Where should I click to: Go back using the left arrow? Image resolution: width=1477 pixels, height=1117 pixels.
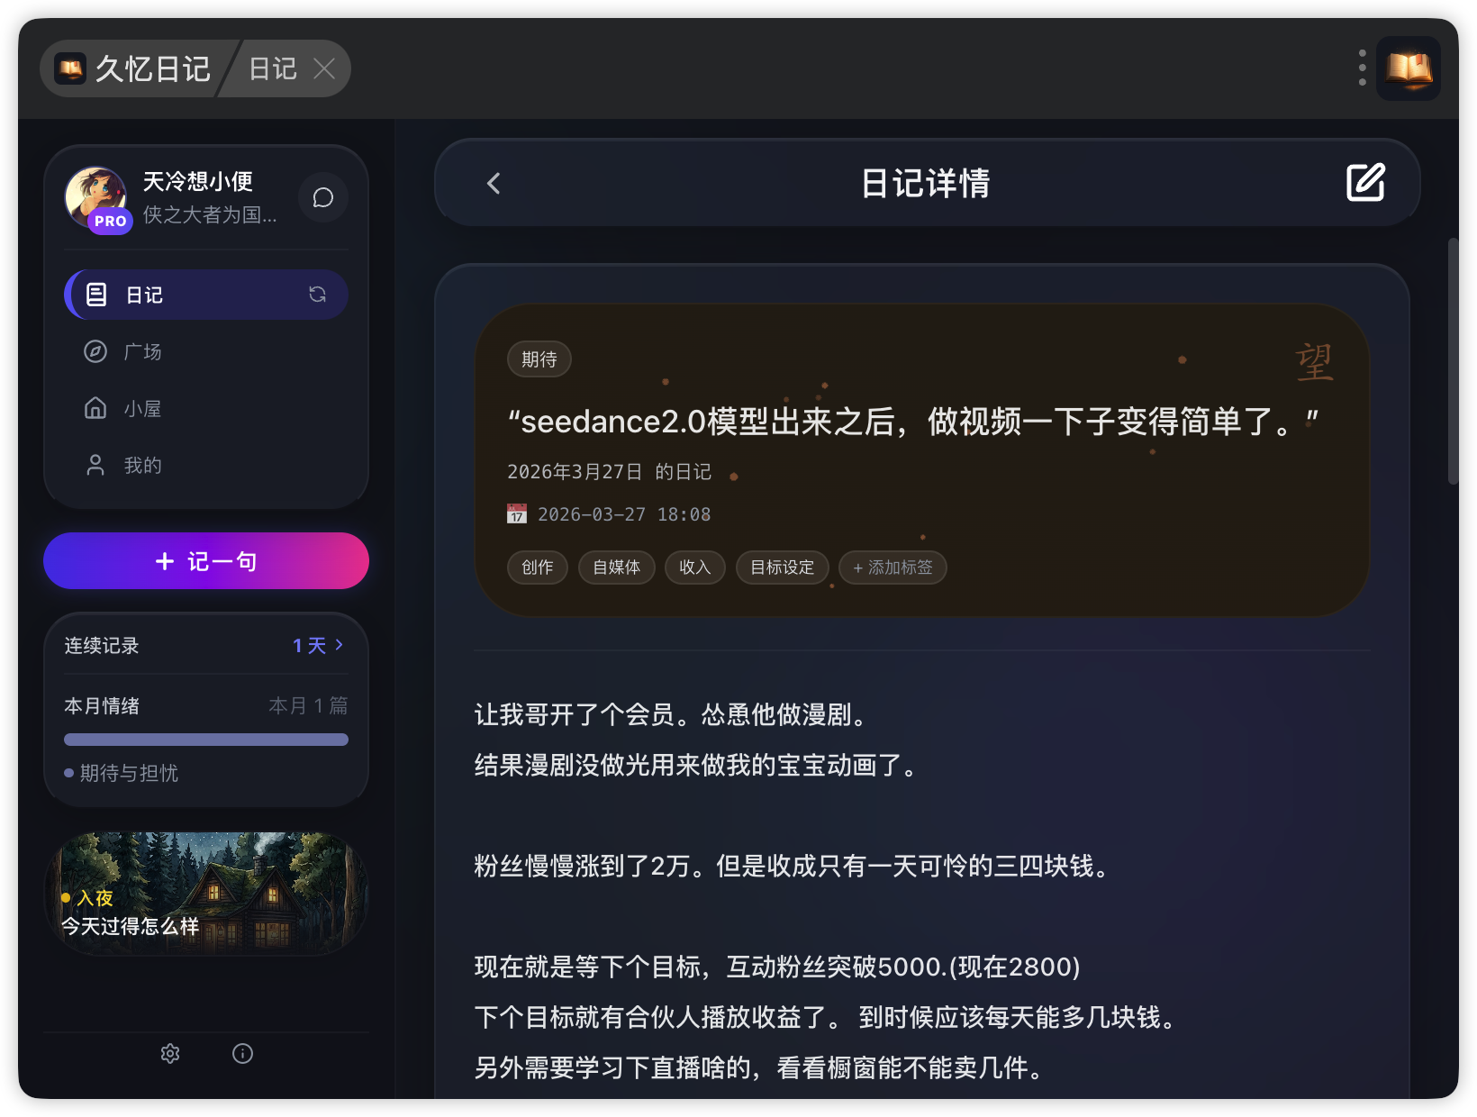click(494, 184)
